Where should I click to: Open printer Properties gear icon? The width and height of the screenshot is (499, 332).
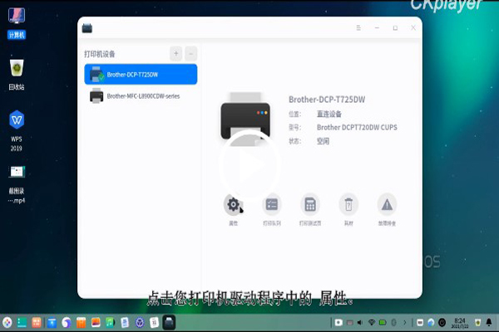click(233, 205)
